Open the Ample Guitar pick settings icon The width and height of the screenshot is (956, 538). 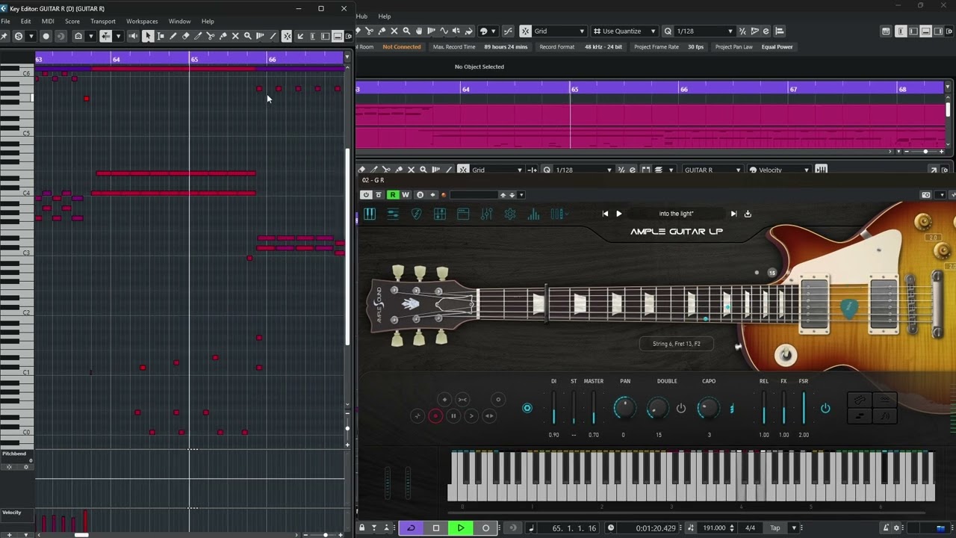coord(417,214)
